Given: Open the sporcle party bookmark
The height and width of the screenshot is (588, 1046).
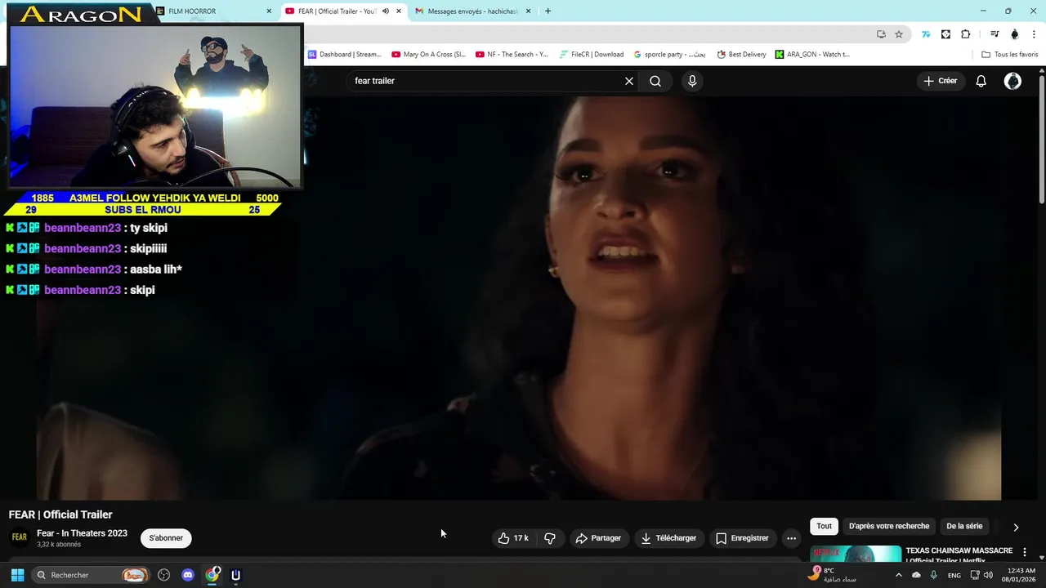Looking at the screenshot, I should tap(670, 55).
